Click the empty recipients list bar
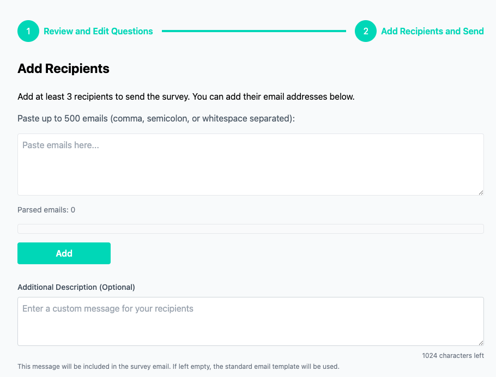The image size is (496, 377). [251, 229]
